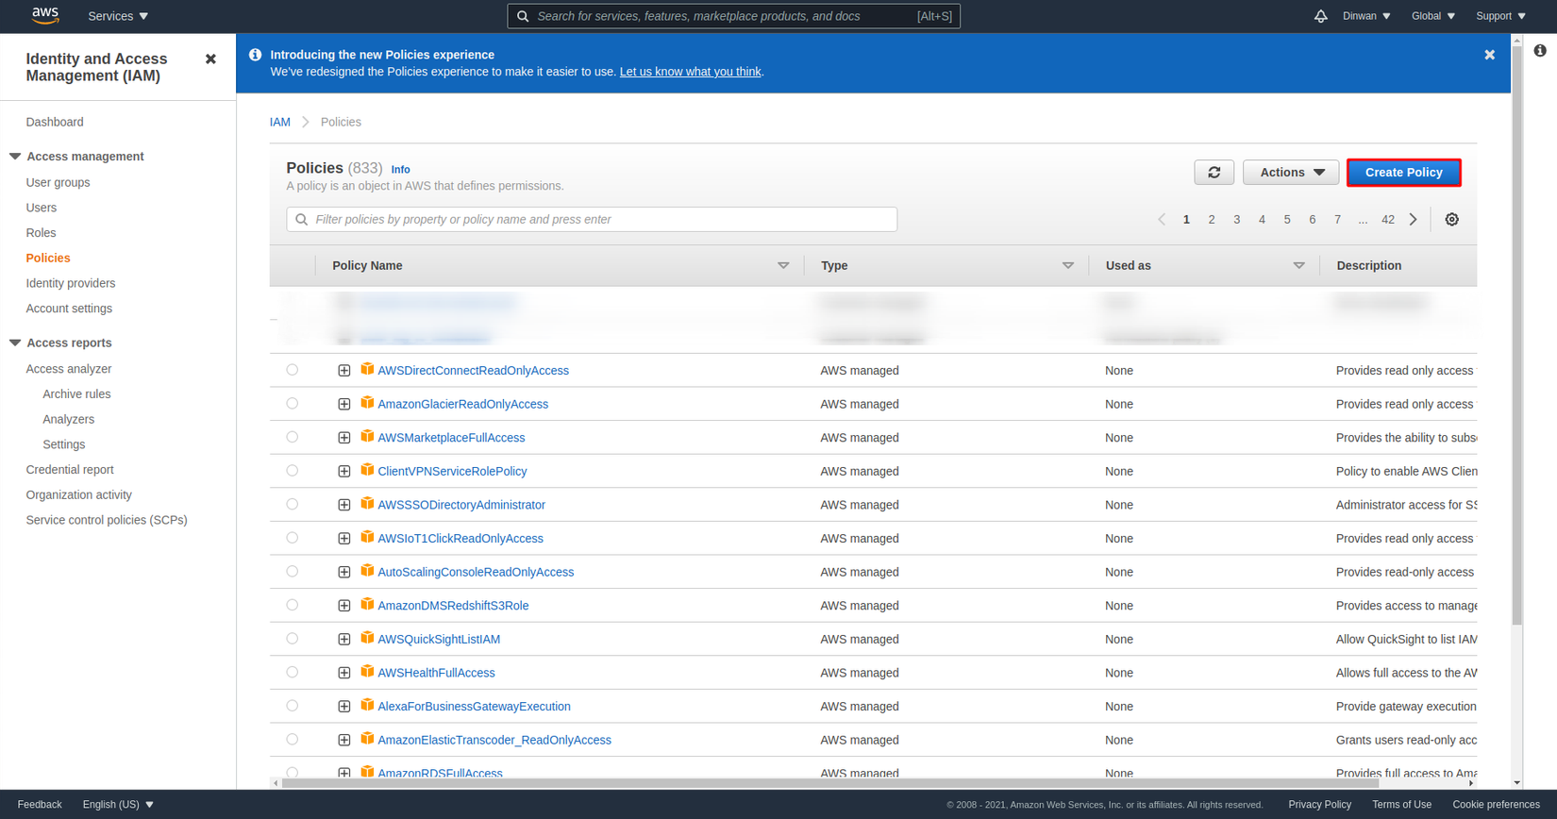This screenshot has height=819, width=1557.
Task: Open the info panel icon at far right
Action: click(1539, 51)
